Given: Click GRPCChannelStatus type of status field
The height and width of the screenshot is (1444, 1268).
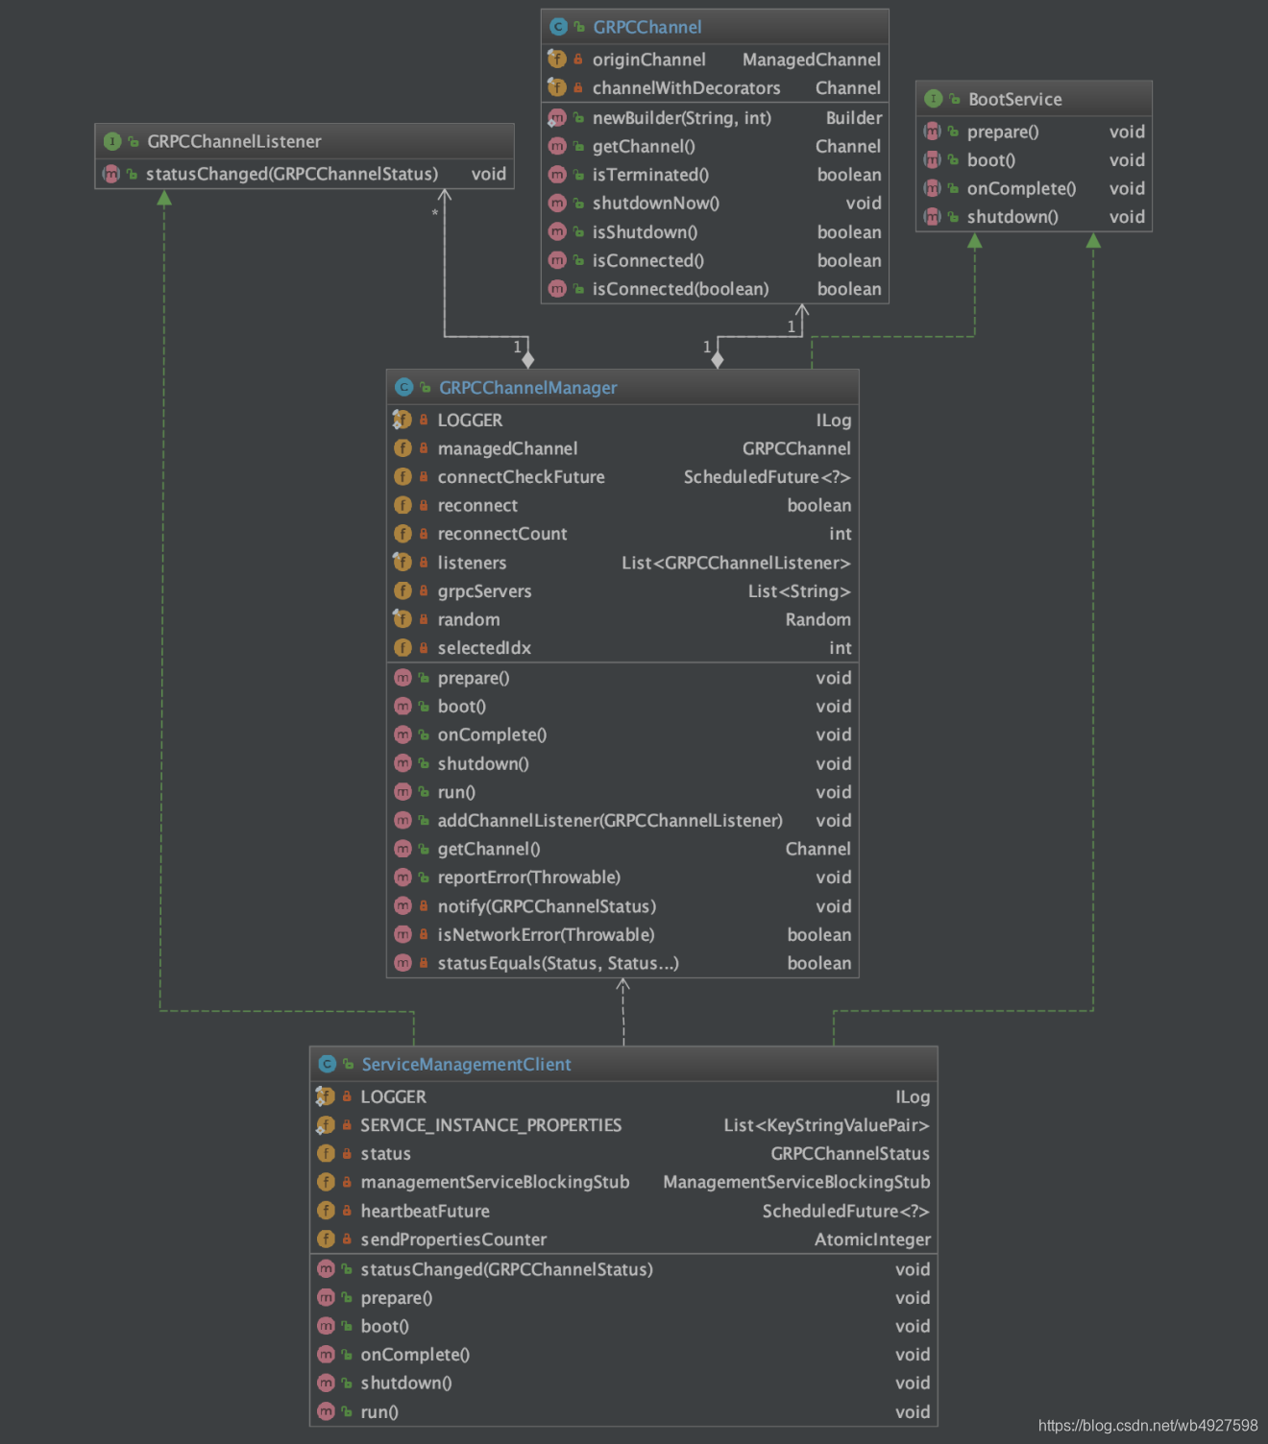Looking at the screenshot, I should coord(850,1153).
